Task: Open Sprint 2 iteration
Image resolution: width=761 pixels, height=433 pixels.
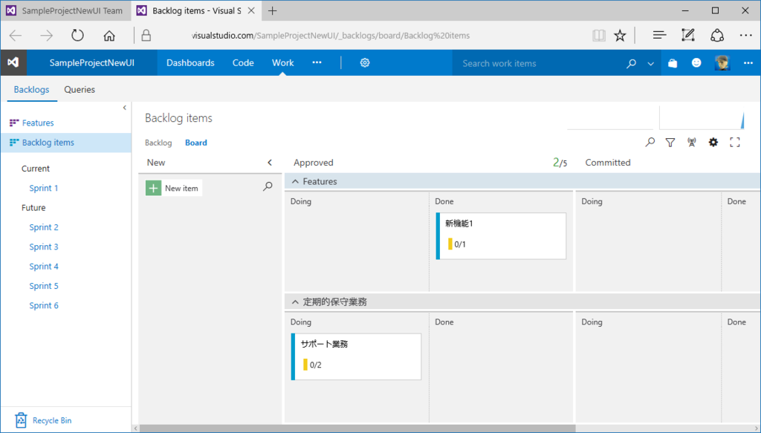Action: [x=44, y=227]
